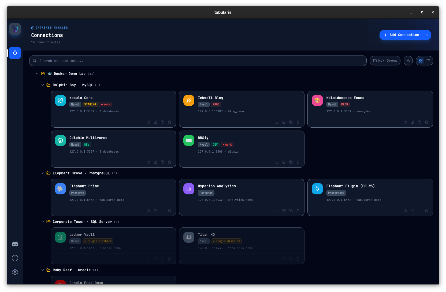Create a New Group
Viewport: 446px width, 292px height.
click(x=385, y=61)
